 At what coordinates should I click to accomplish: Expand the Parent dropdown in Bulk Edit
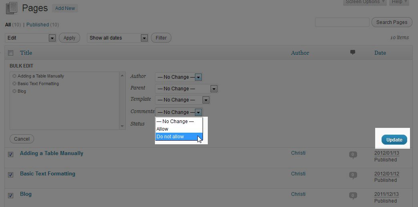coord(187,89)
